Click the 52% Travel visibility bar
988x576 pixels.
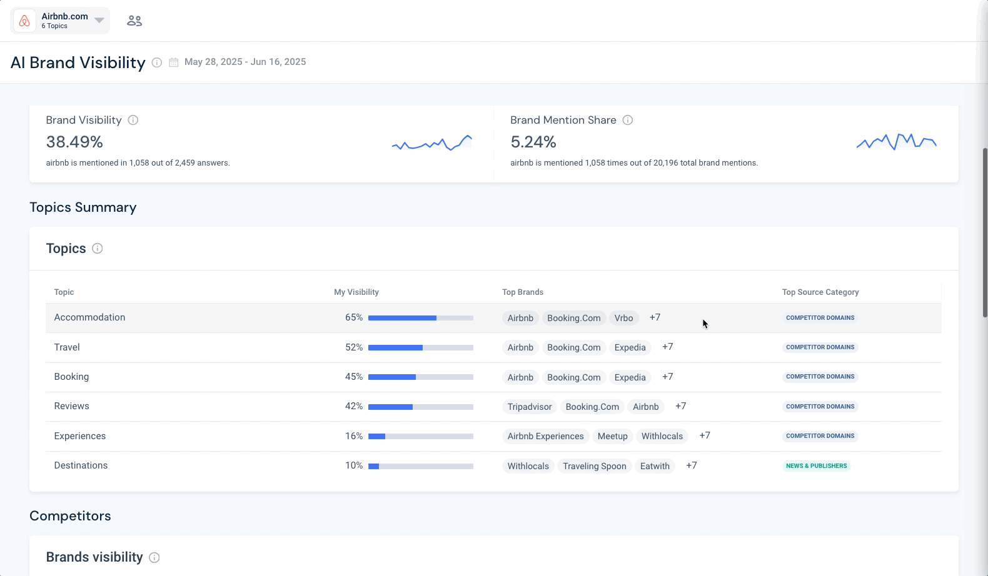click(421, 347)
